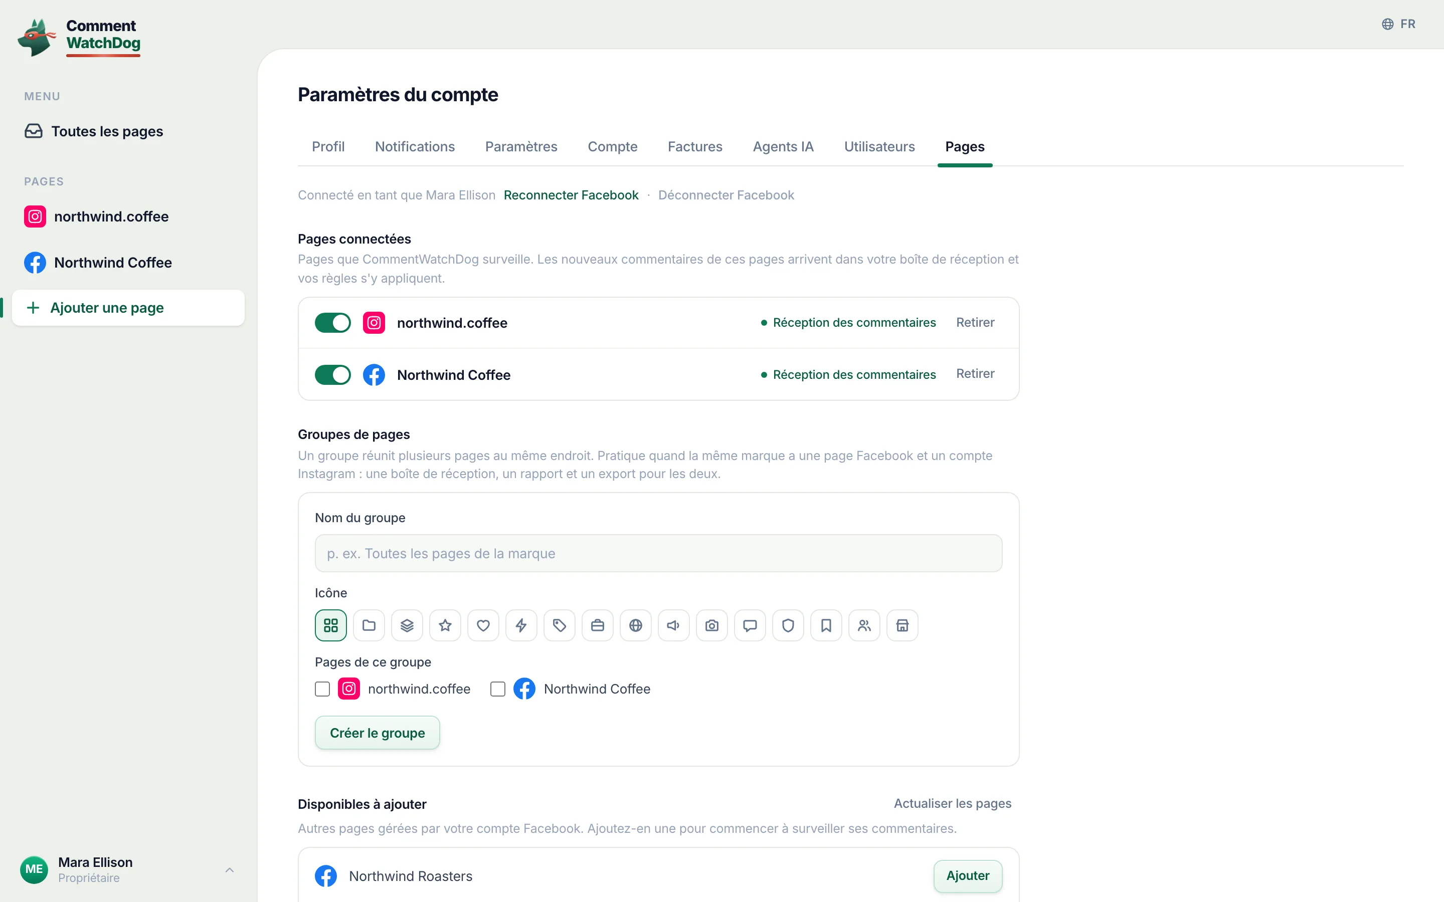The width and height of the screenshot is (1444, 902).
Task: Click Réception des commentaires status for northwind.coffee
Action: pyautogui.click(x=848, y=323)
